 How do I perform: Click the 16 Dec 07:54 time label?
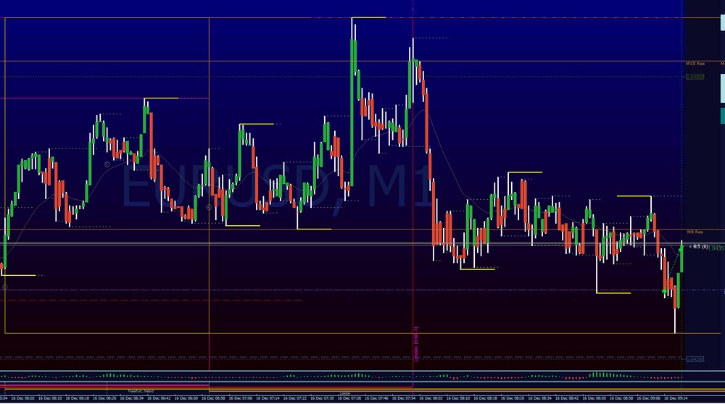click(404, 398)
